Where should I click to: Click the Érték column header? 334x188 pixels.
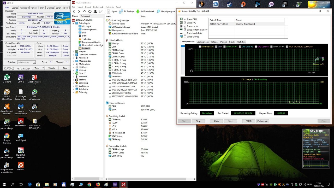(143, 16)
